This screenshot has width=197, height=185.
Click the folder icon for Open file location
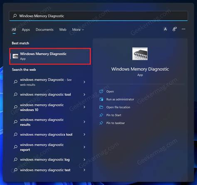pos(101,107)
